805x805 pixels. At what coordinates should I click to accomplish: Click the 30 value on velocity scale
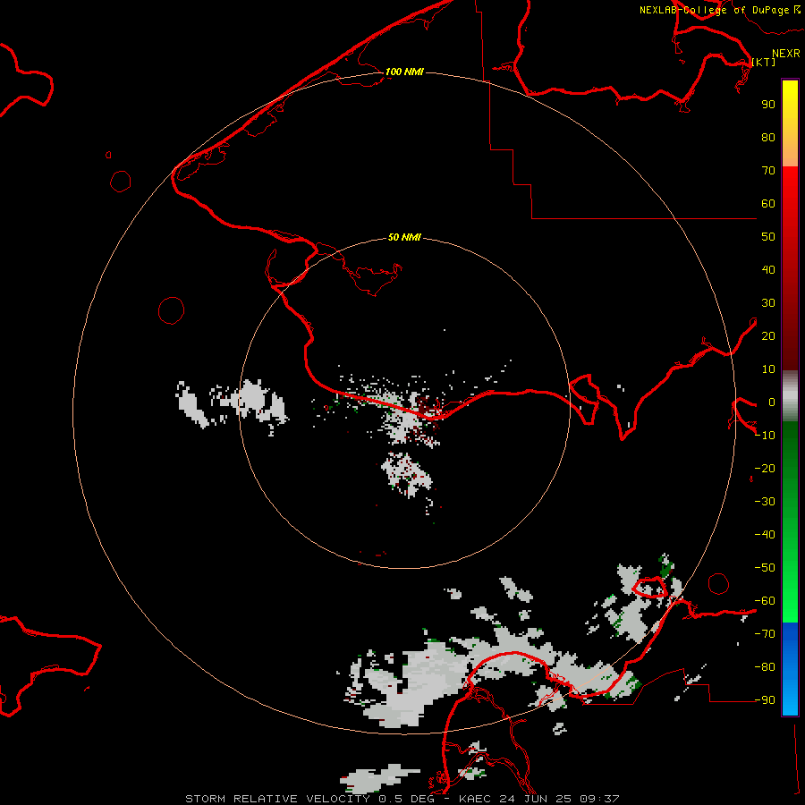coord(768,303)
